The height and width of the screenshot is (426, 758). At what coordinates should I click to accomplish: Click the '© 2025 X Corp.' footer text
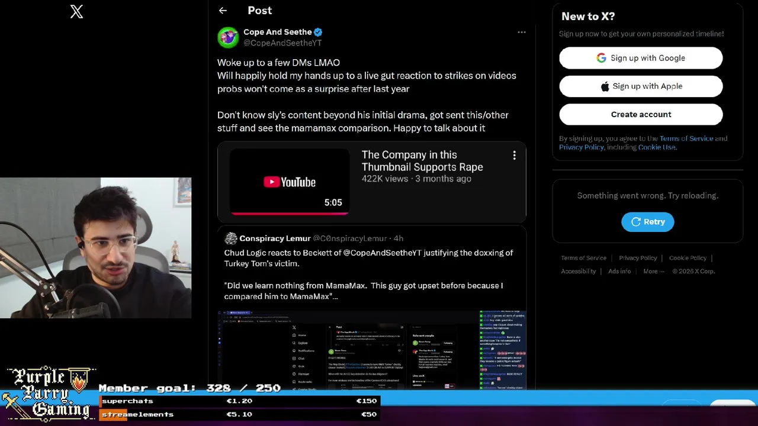pos(693,272)
